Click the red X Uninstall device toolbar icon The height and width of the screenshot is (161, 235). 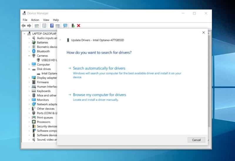(x=79, y=26)
